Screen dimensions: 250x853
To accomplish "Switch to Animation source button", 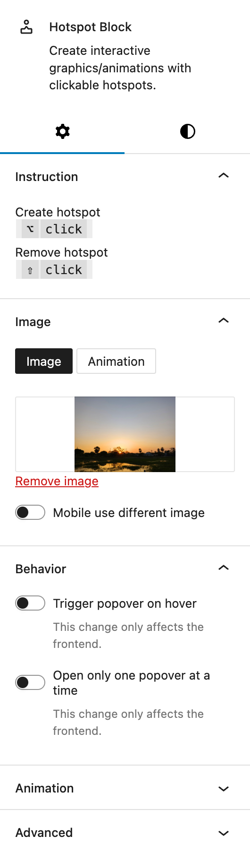I will (x=116, y=361).
